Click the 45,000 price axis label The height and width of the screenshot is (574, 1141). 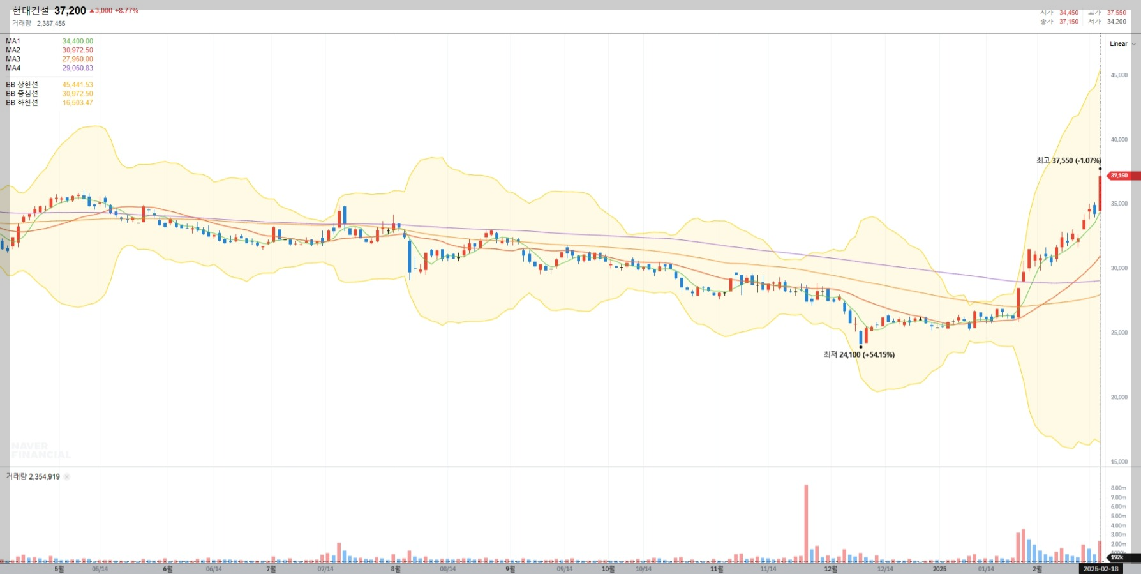tap(1119, 75)
